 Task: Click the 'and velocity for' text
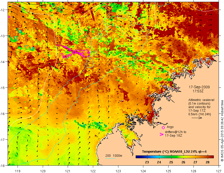[199, 107]
